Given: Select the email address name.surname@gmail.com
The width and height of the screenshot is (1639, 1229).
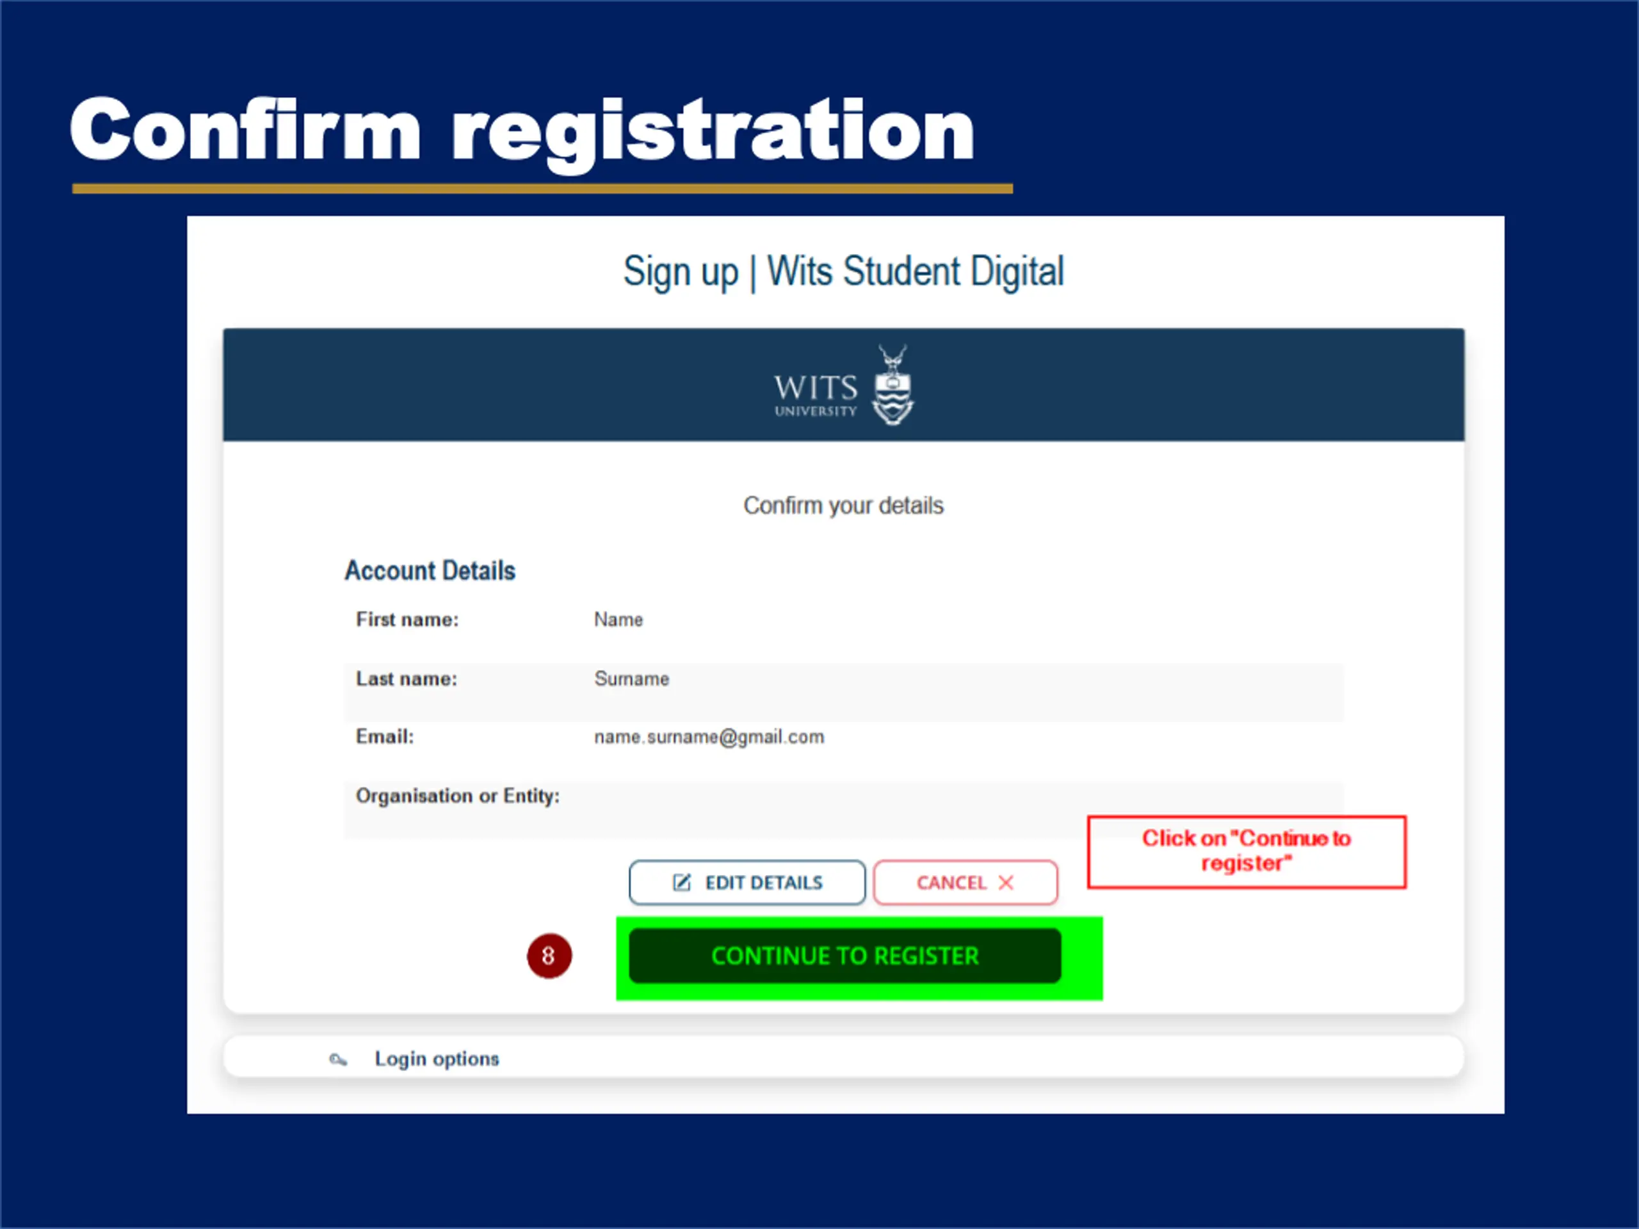Looking at the screenshot, I should 708,737.
